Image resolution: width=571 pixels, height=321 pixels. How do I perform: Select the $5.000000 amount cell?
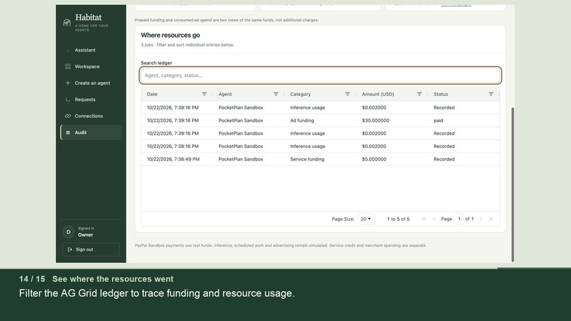[374, 159]
